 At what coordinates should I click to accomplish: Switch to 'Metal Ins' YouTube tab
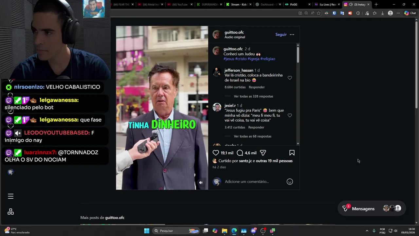[x=150, y=5]
